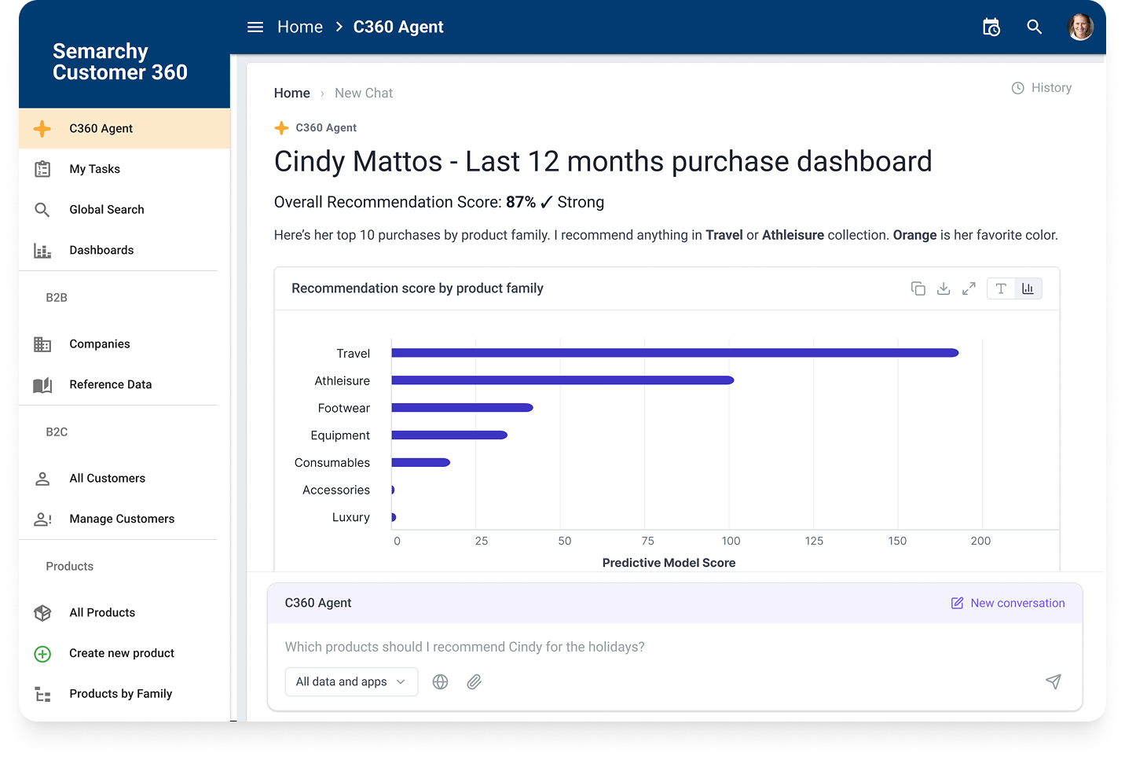Screen dimensions: 1125x760
Task: Open Manage Customers
Action: (125, 520)
